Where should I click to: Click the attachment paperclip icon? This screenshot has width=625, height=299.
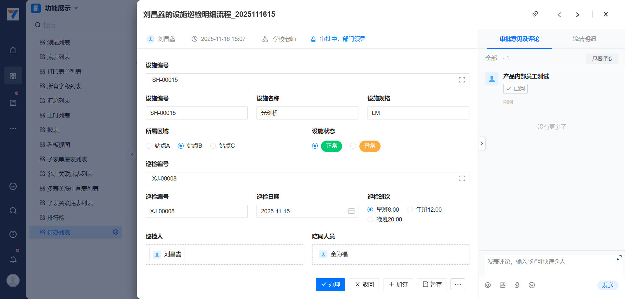[517, 285]
